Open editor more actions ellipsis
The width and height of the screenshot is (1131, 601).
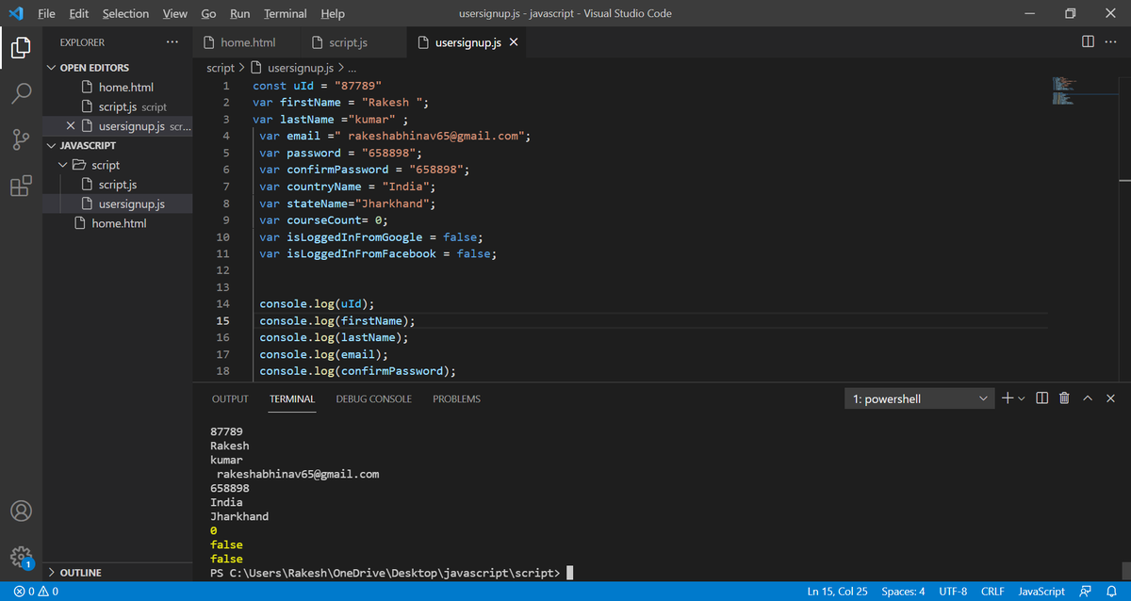[1110, 42]
